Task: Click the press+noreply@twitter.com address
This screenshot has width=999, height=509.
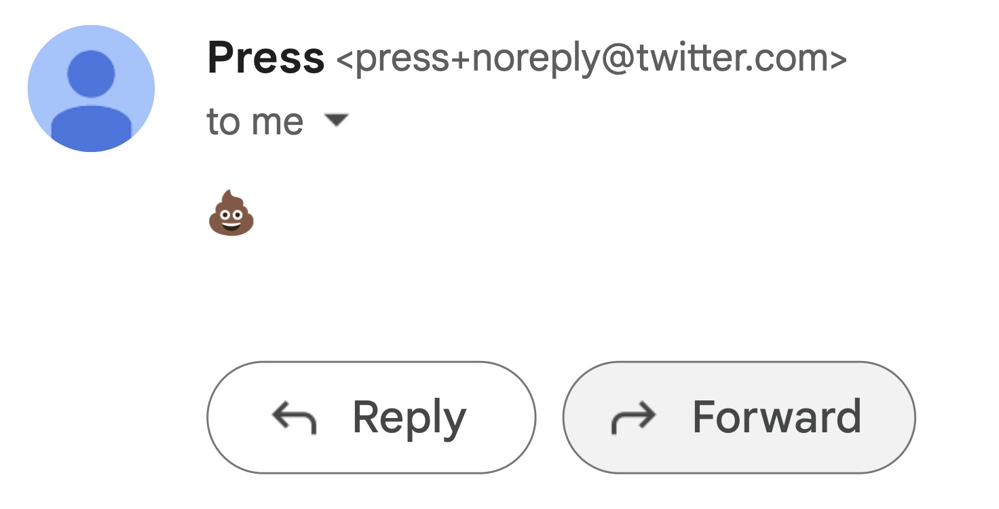Action: [591, 59]
